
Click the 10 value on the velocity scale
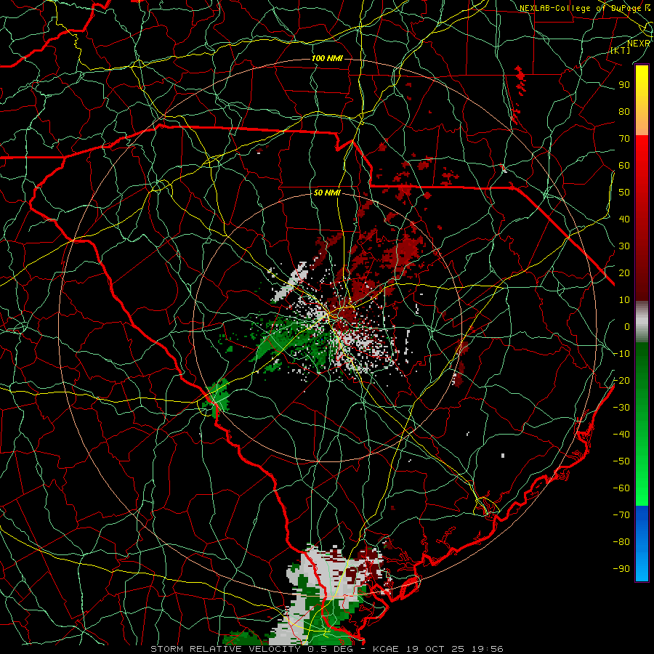[624, 300]
